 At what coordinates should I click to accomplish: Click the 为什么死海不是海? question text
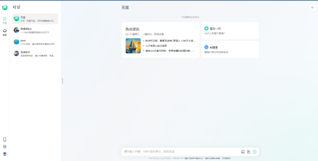[x=214, y=33]
